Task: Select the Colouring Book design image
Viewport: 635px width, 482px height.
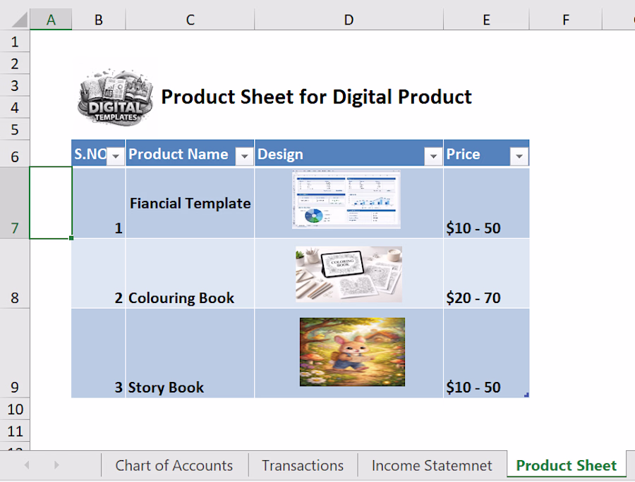Action: click(x=349, y=274)
